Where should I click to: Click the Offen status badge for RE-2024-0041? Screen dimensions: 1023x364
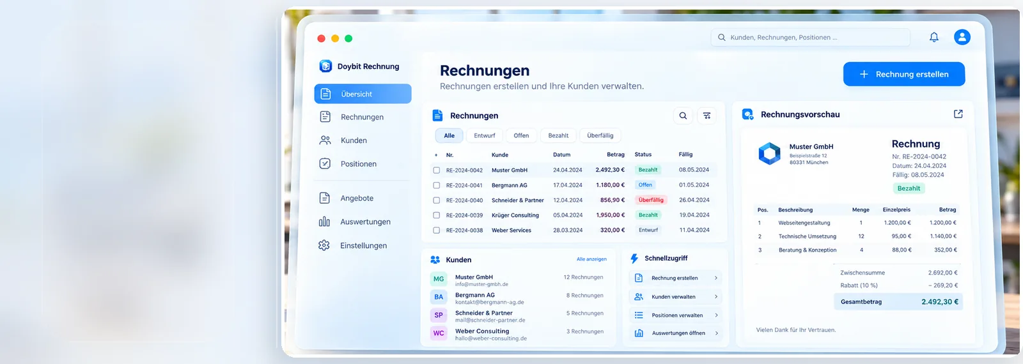(645, 185)
